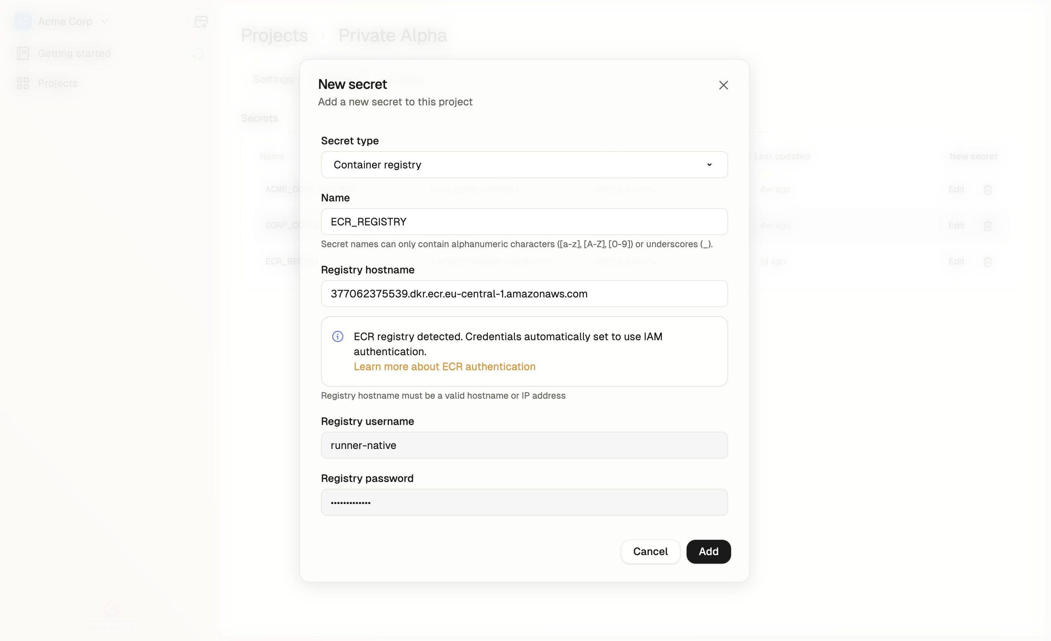Image resolution: width=1051 pixels, height=641 pixels.
Task: Open Projects grid icon in sidebar
Action: point(22,83)
